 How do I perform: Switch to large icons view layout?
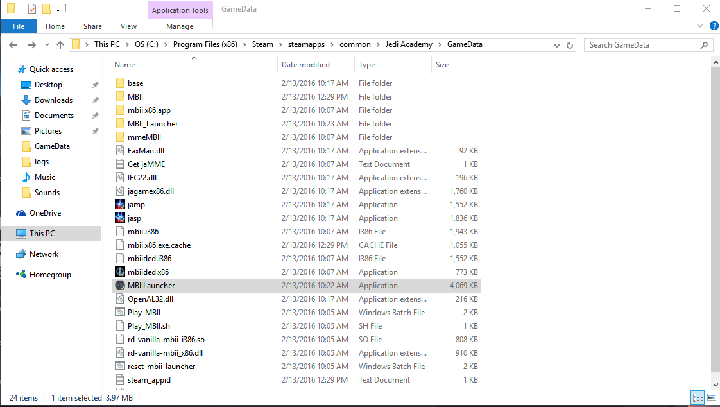click(712, 397)
